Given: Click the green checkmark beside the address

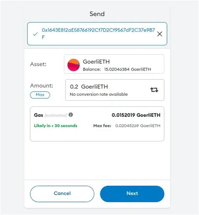Looking at the screenshot, I should (x=35, y=34).
